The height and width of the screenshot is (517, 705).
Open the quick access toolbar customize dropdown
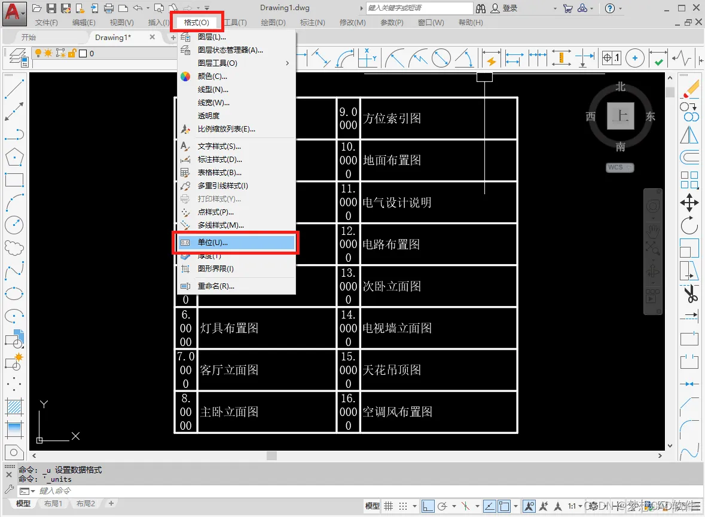(x=207, y=8)
